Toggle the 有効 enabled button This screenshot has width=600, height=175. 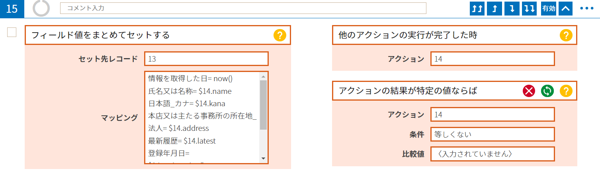(548, 8)
